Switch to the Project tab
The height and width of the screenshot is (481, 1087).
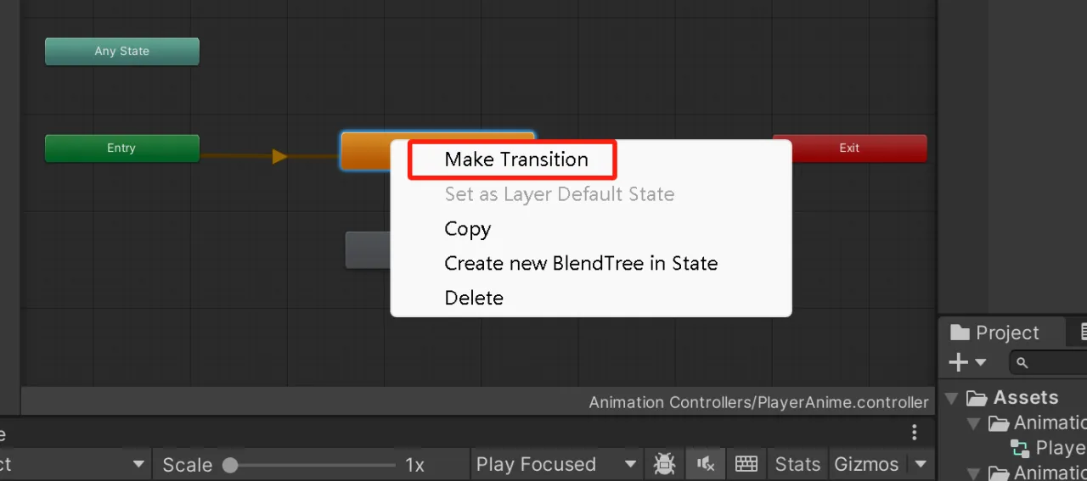pos(994,333)
